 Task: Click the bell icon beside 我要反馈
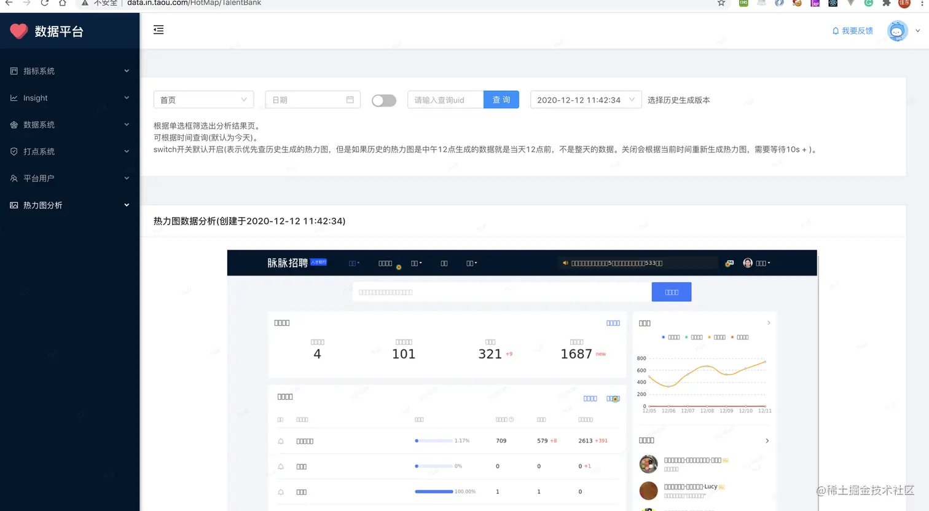pyautogui.click(x=836, y=31)
